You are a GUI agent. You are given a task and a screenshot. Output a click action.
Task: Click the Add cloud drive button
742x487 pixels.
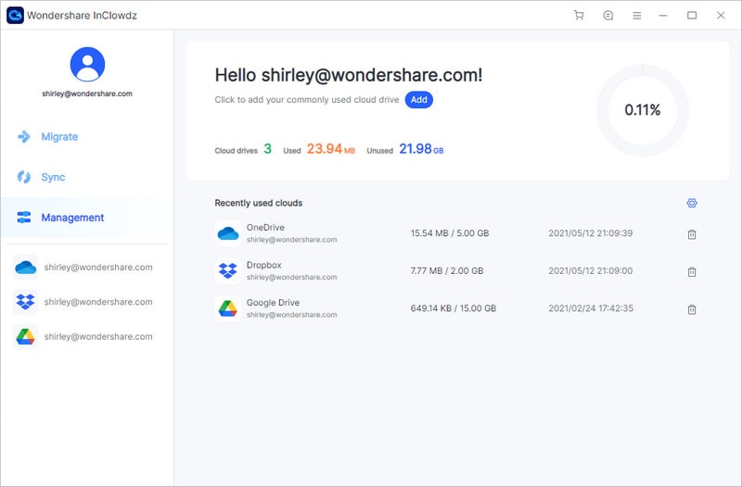pos(419,100)
